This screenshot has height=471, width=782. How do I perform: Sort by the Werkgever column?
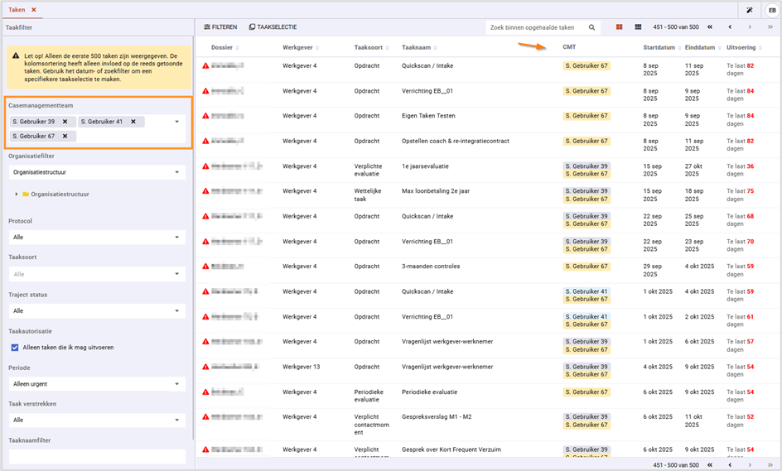point(301,47)
